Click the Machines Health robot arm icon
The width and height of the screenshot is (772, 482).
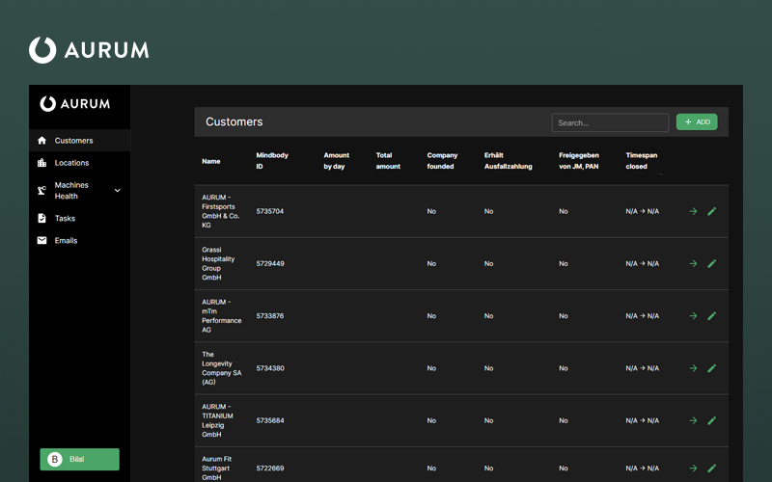[x=41, y=190]
